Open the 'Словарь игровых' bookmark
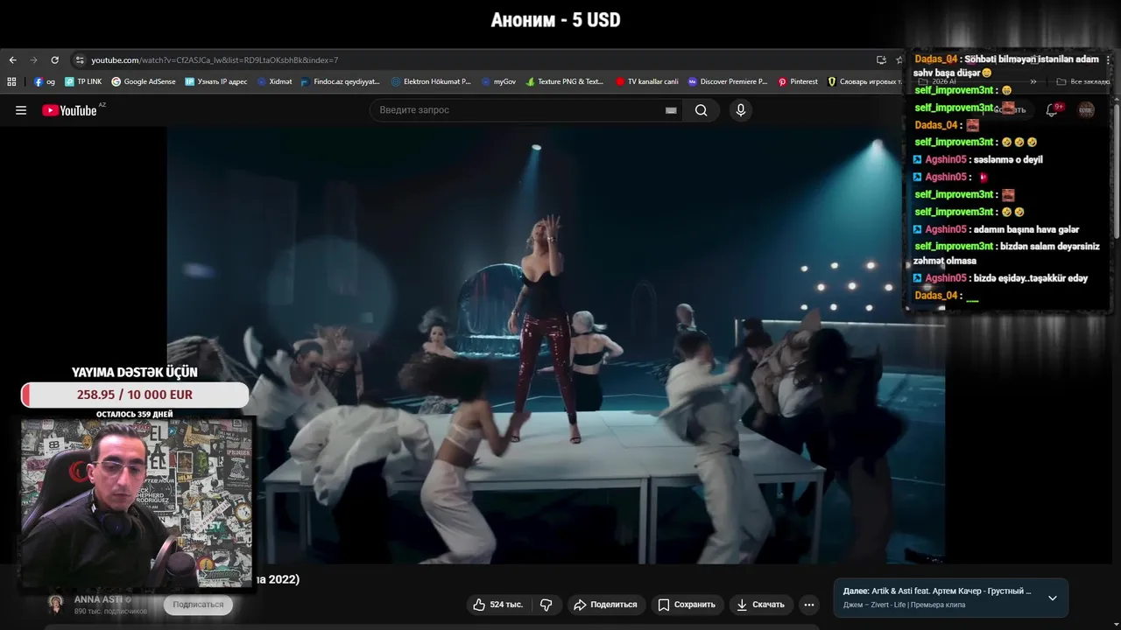1121x630 pixels. [x=864, y=81]
